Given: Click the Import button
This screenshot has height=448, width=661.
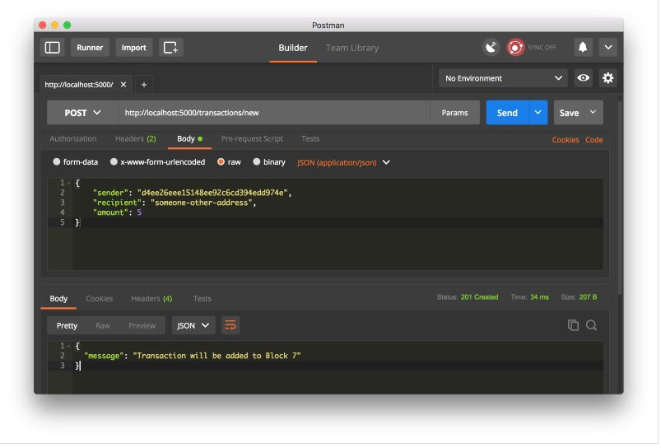Looking at the screenshot, I should tap(134, 47).
